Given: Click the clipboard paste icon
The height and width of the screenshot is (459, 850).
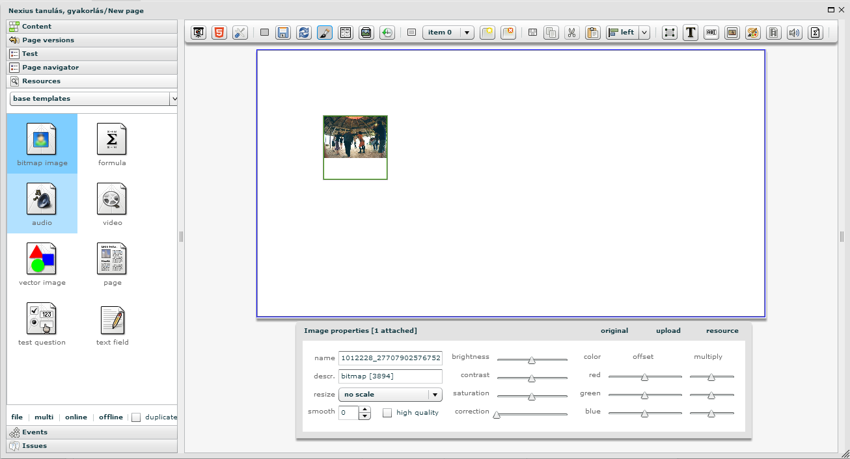Looking at the screenshot, I should click(592, 33).
